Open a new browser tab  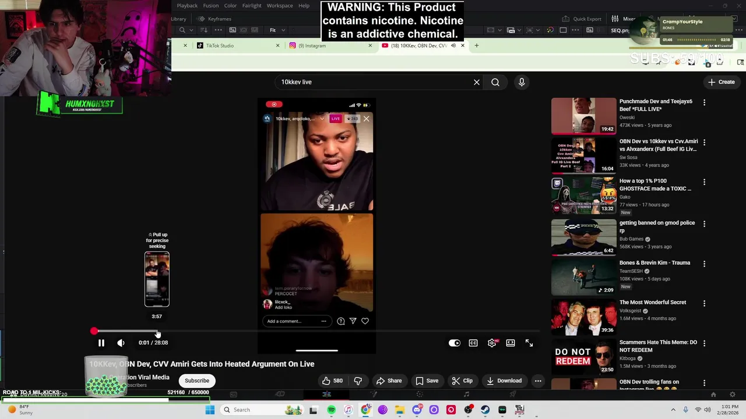click(476, 45)
